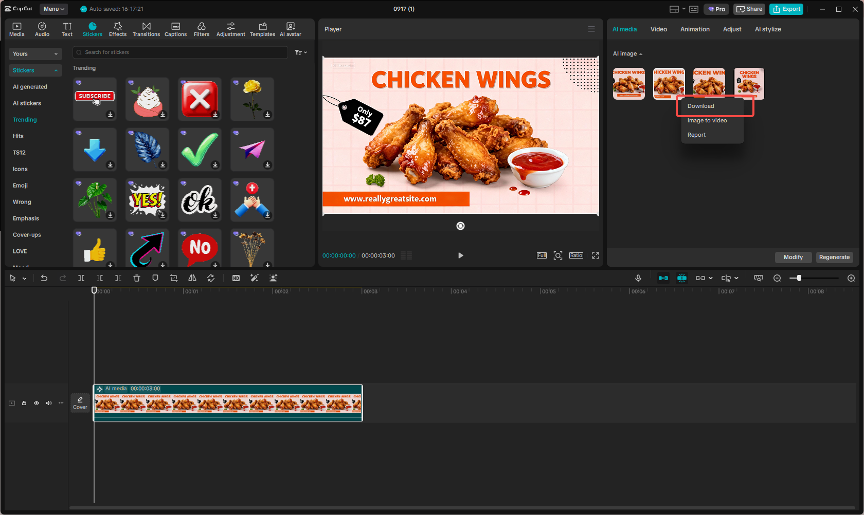Collapse the AI image section
This screenshot has width=864, height=515.
(x=641, y=53)
